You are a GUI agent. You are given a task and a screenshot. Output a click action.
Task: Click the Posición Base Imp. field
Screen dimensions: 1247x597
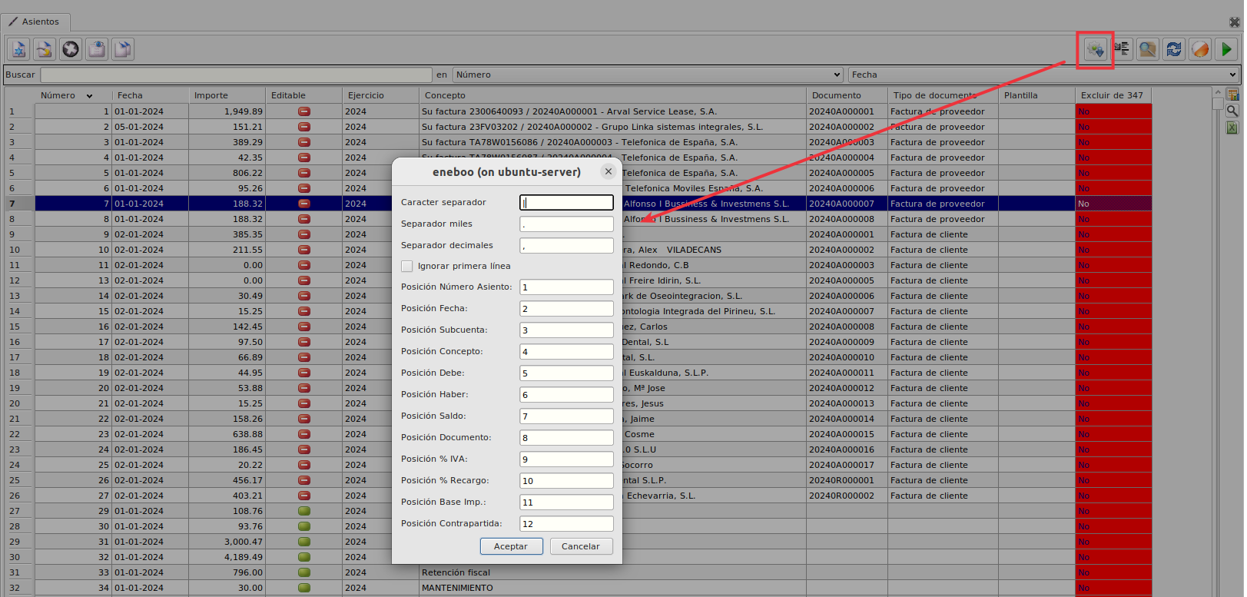coord(566,502)
